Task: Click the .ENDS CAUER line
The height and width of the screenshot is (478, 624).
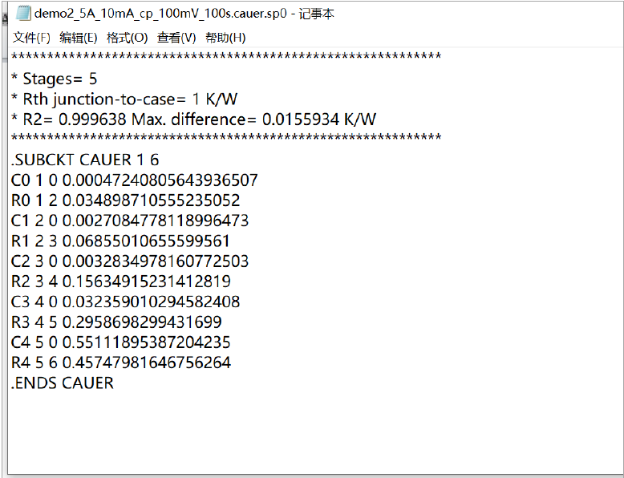Action: point(63,383)
